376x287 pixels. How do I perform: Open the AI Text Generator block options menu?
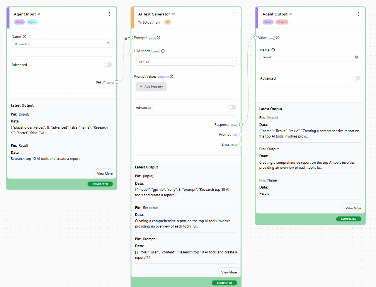(234, 14)
